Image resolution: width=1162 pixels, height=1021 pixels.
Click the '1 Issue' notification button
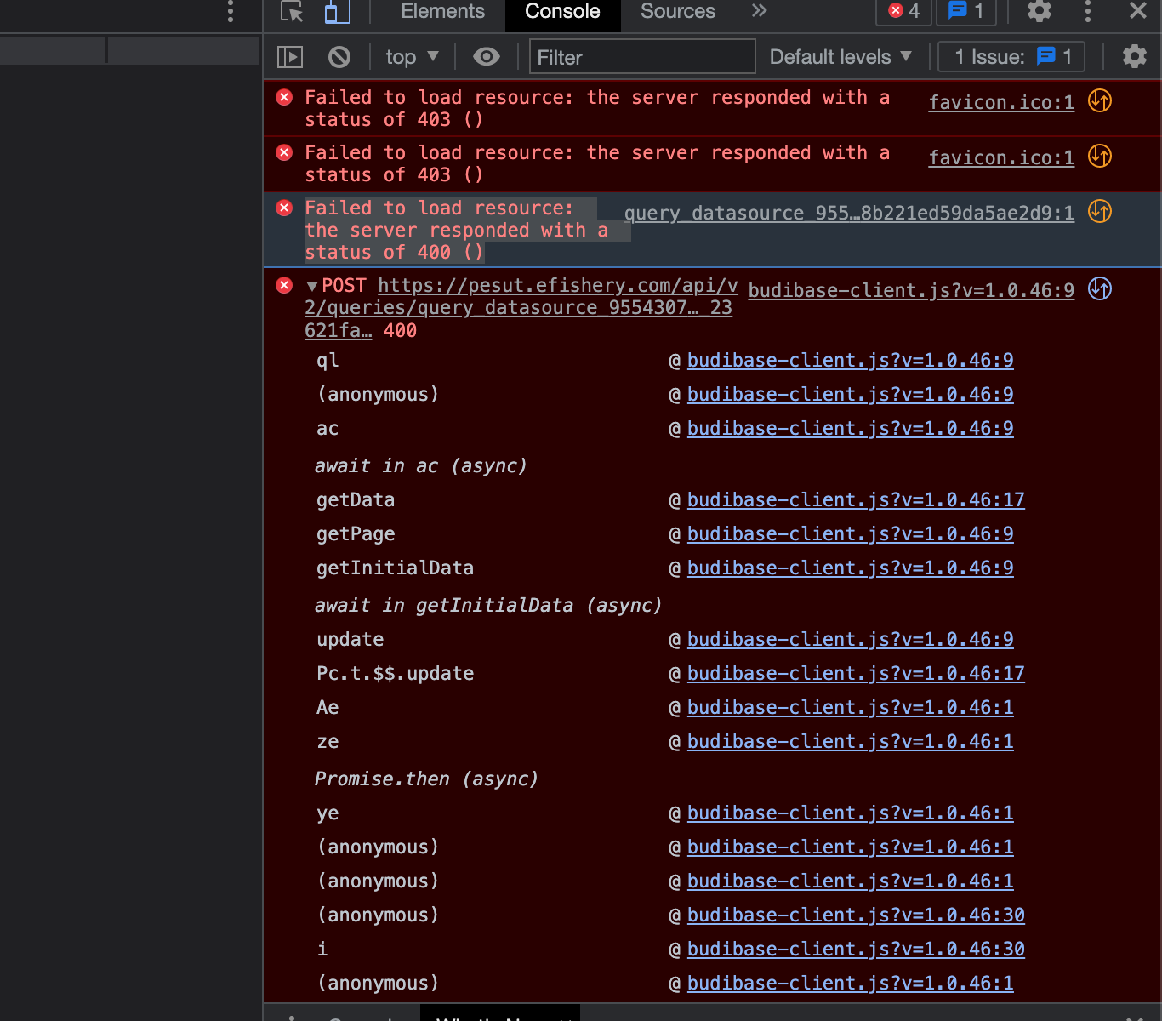tap(1011, 56)
